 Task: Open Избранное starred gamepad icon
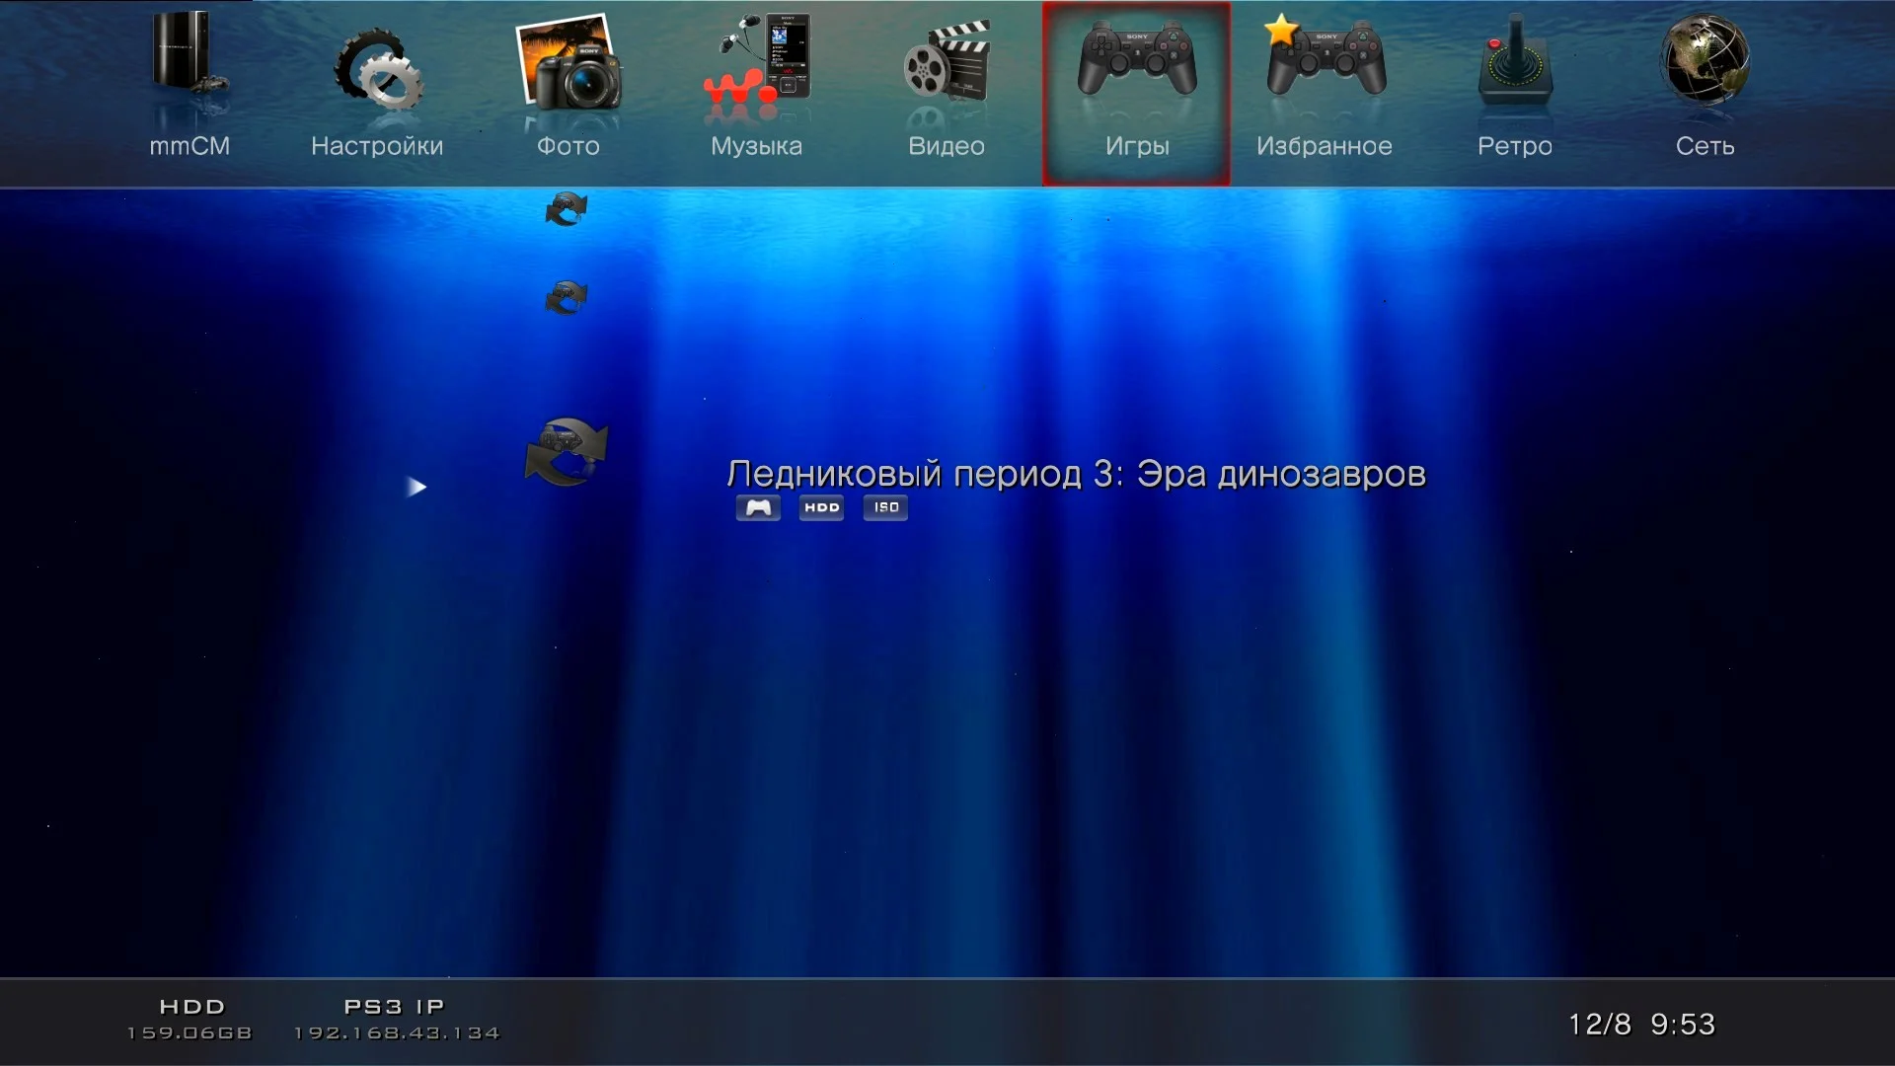(1326, 59)
